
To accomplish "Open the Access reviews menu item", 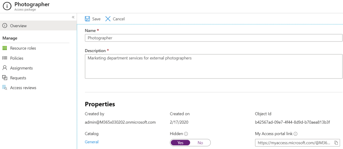I will [23, 88].
